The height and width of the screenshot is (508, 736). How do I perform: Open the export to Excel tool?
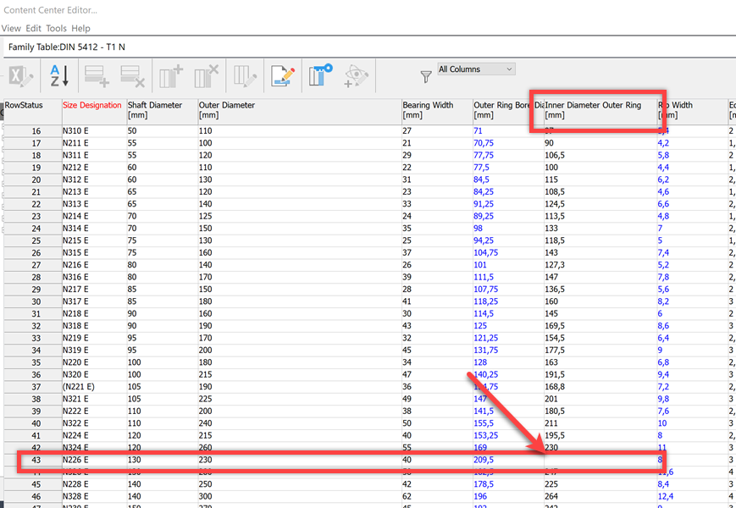click(x=21, y=75)
